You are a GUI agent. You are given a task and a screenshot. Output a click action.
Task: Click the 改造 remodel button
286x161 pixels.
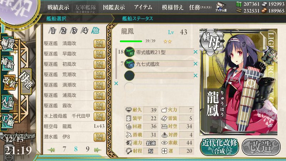pos(261,147)
